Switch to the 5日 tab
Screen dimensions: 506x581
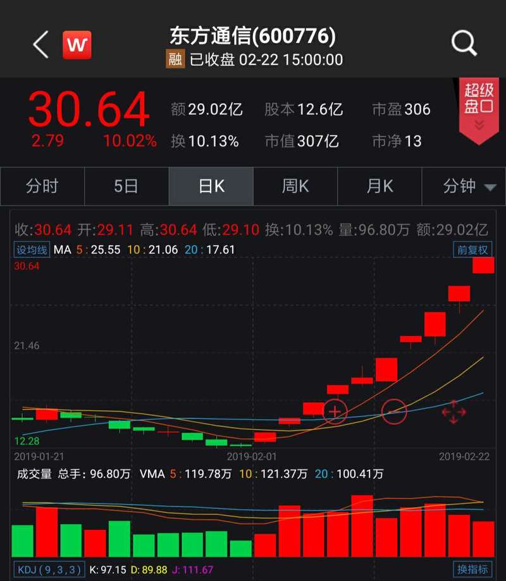126,186
